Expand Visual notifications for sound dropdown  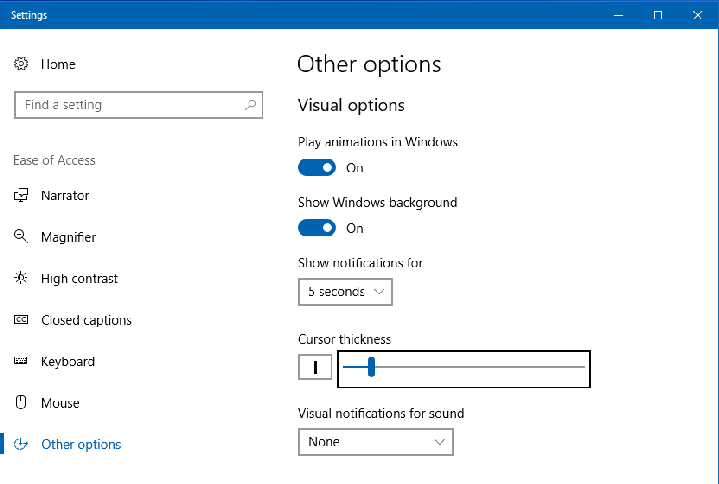(x=375, y=442)
